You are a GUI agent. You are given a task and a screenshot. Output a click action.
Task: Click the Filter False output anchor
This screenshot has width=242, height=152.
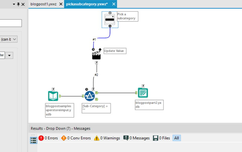pos(96,99)
